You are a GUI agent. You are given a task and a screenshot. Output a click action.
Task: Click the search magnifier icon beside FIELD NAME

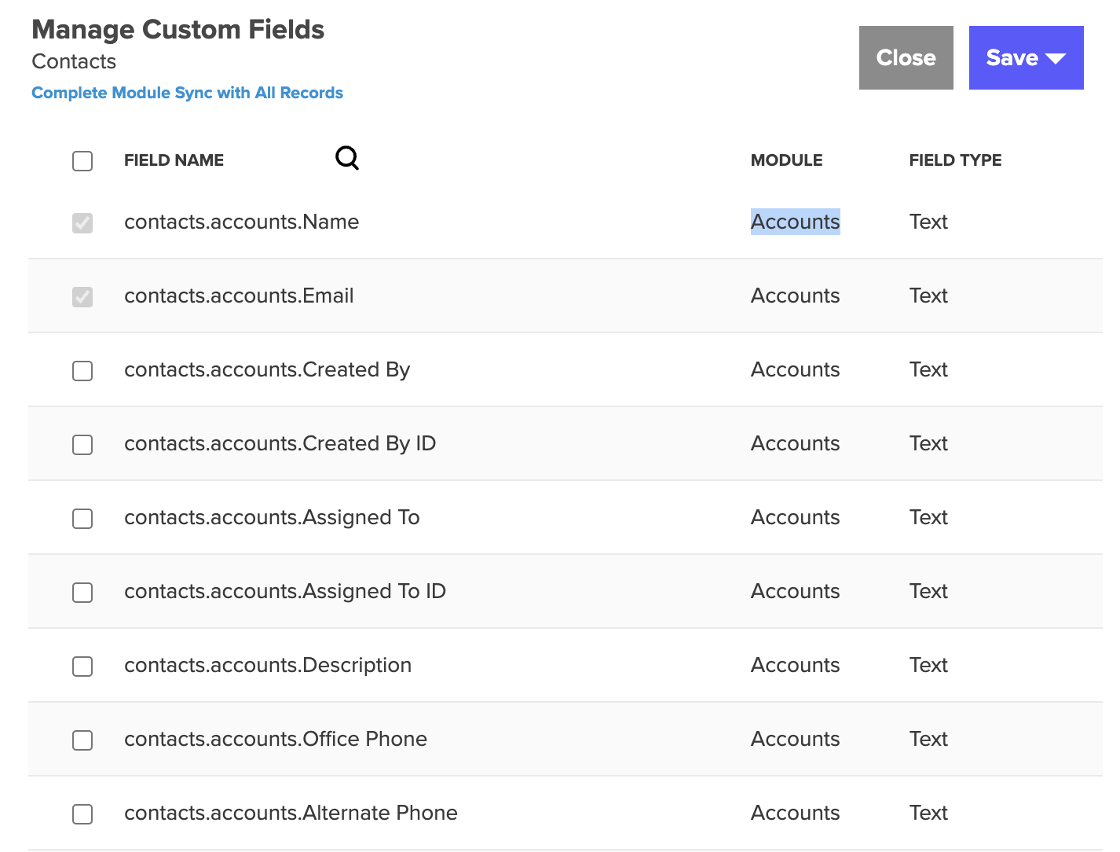pyautogui.click(x=347, y=158)
